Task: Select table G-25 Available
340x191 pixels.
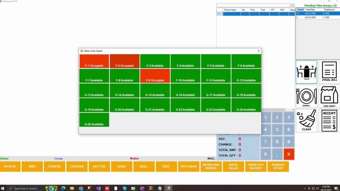Action: coord(94,120)
